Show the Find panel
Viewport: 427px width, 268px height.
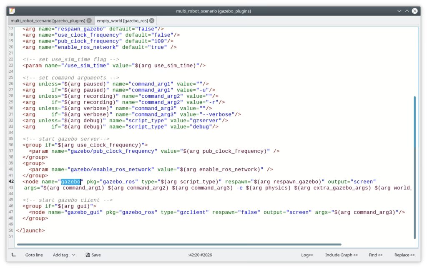376,255
